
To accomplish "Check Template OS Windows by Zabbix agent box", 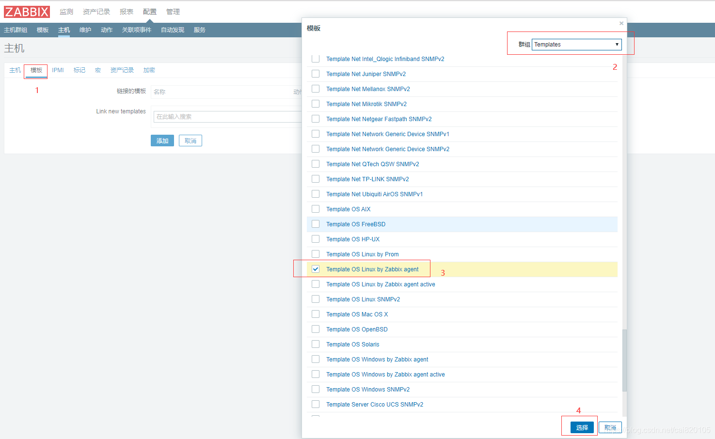I will tap(316, 359).
